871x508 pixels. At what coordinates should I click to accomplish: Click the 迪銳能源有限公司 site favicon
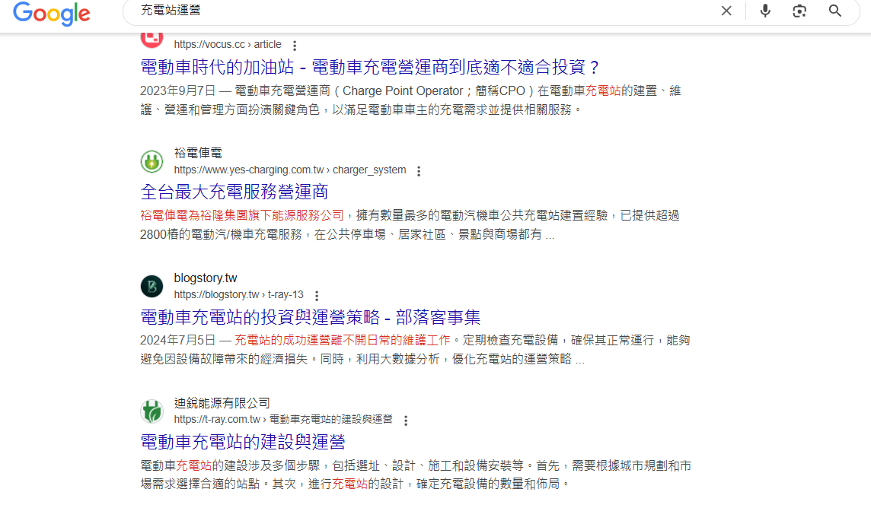coord(152,411)
